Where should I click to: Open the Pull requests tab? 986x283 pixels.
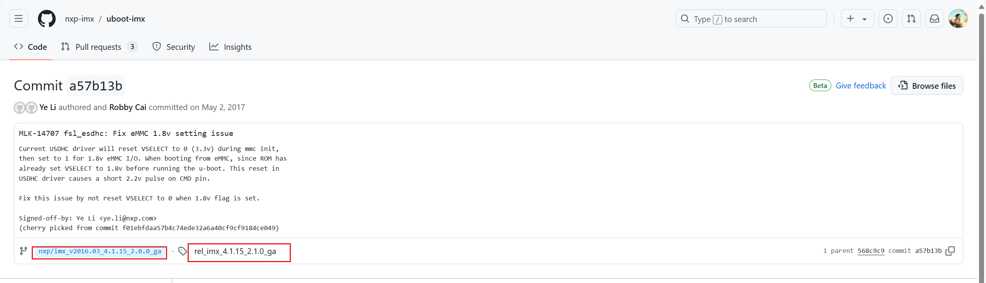click(x=99, y=47)
